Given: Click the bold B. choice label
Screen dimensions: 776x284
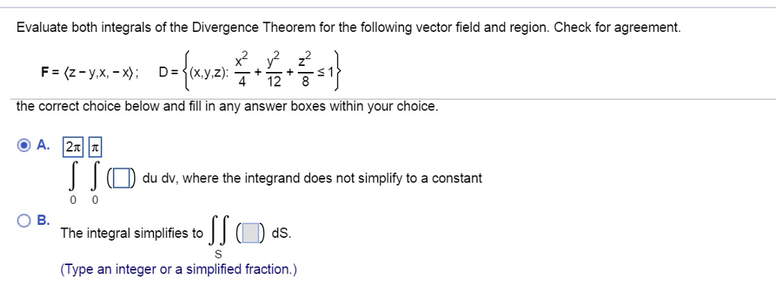Looking at the screenshot, I should coord(43,220).
